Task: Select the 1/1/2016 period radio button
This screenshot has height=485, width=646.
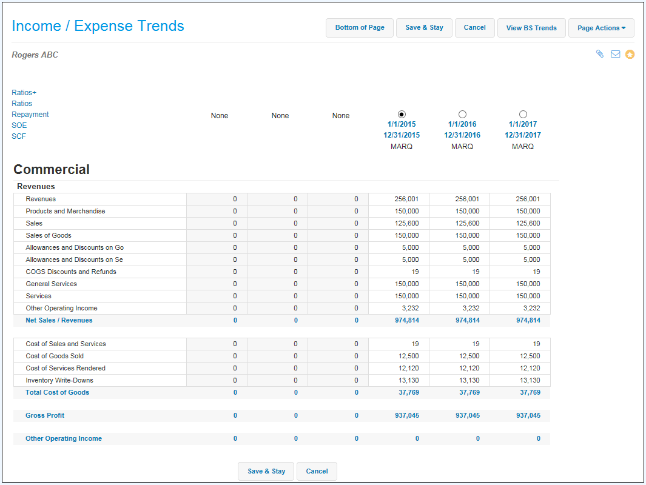Action: click(462, 114)
